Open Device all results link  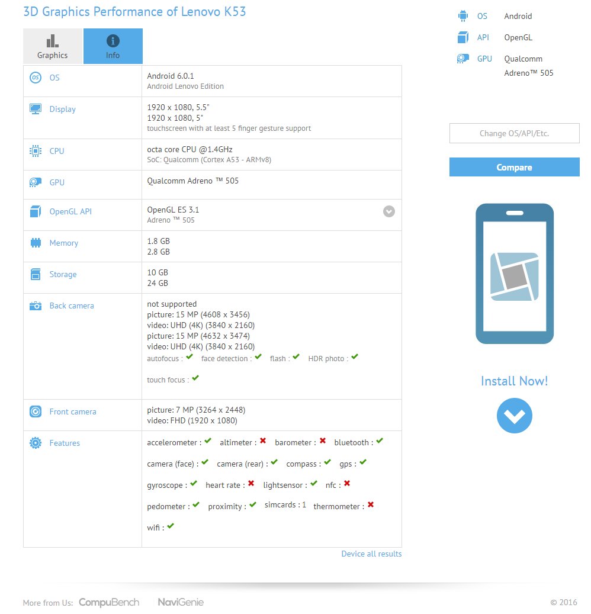[371, 554]
